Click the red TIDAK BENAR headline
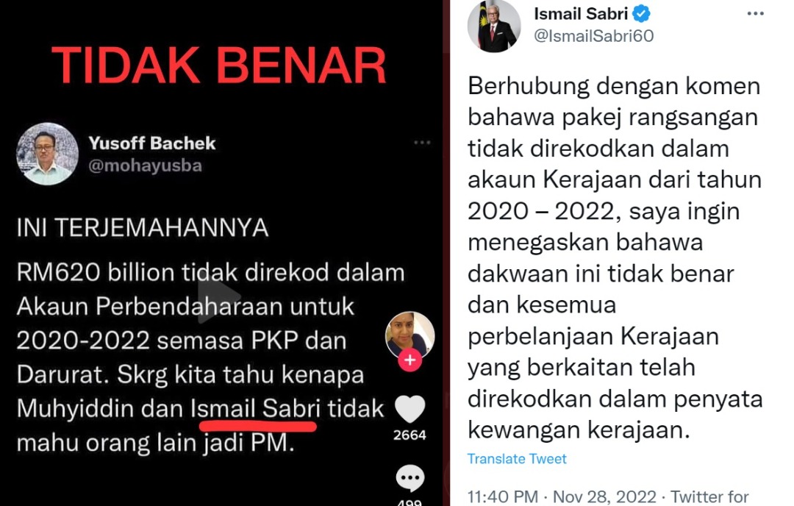 click(x=219, y=65)
